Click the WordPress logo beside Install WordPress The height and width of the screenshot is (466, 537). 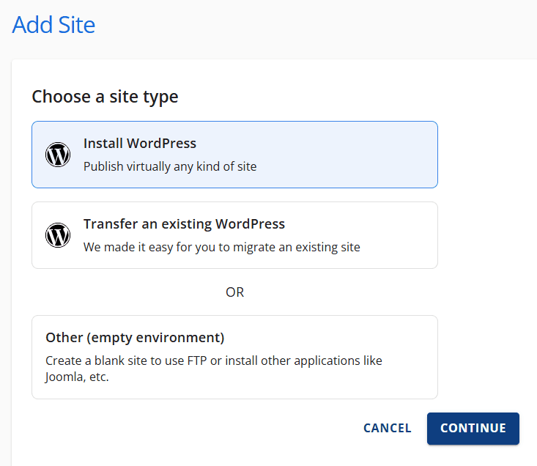click(58, 155)
